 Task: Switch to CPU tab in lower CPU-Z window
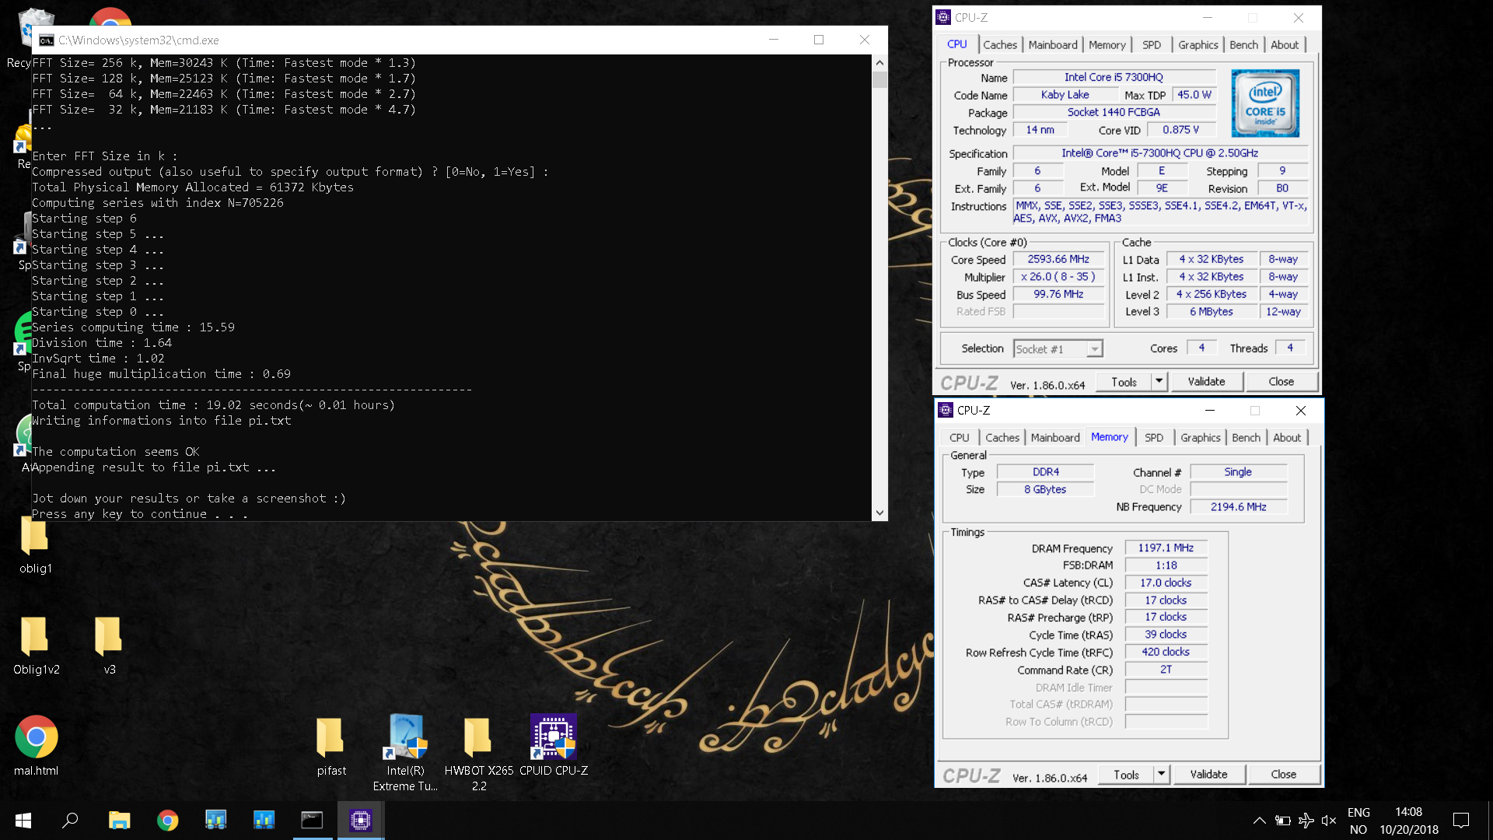coord(960,438)
